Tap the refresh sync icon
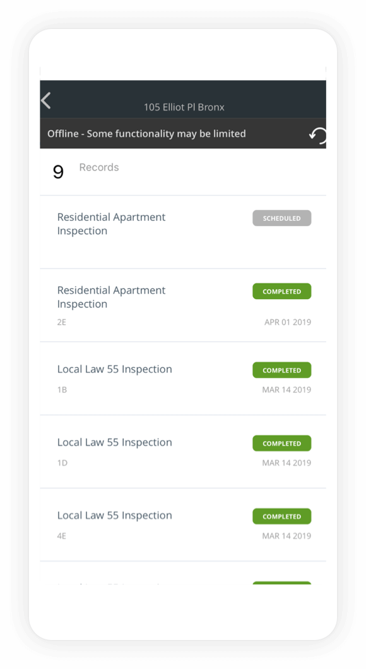 pyautogui.click(x=317, y=136)
